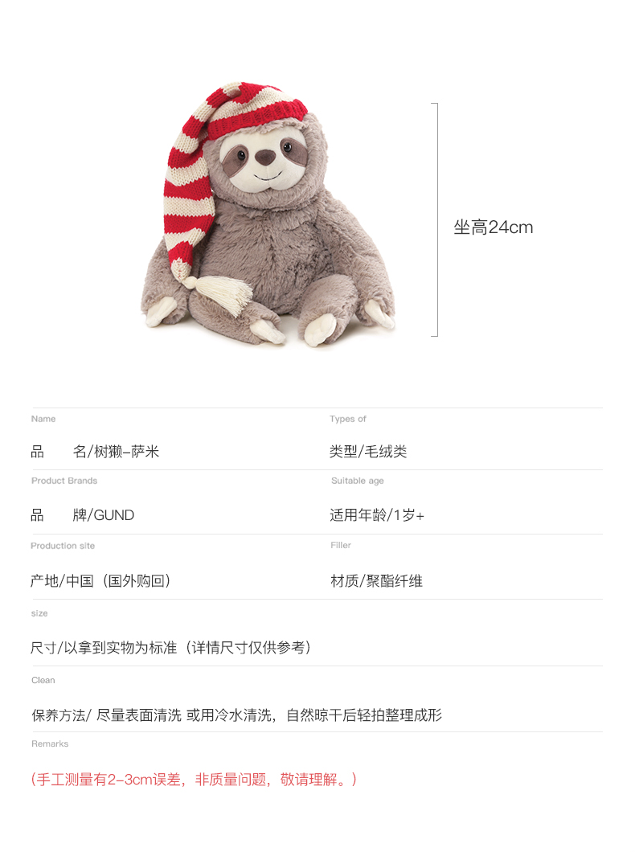Screen dimensions: 635x852
Task: Click the sloth's face
Action: [x=263, y=160]
